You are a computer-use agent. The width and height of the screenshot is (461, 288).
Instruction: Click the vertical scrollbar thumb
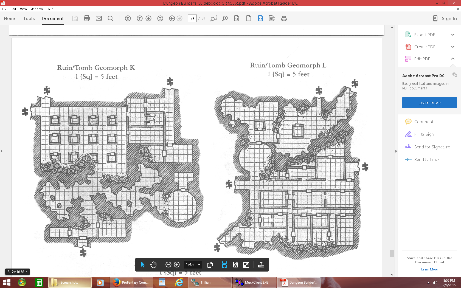(x=392, y=253)
